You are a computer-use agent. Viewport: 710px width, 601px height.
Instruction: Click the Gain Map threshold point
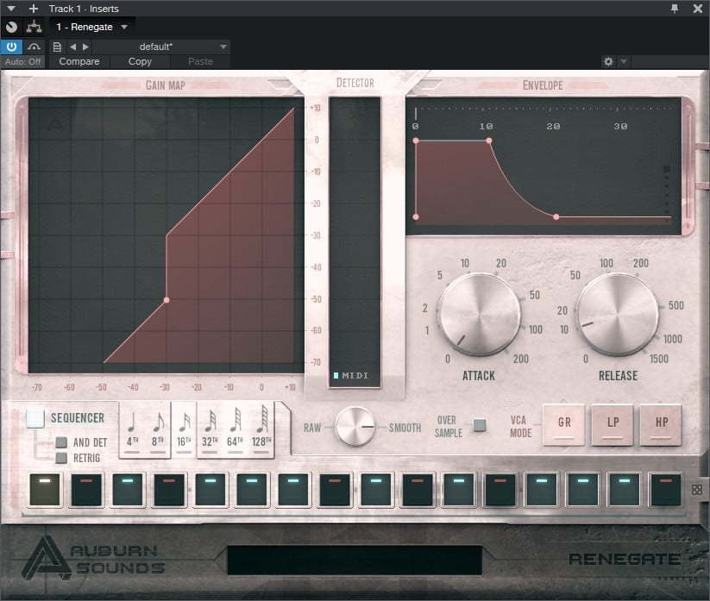(x=167, y=300)
